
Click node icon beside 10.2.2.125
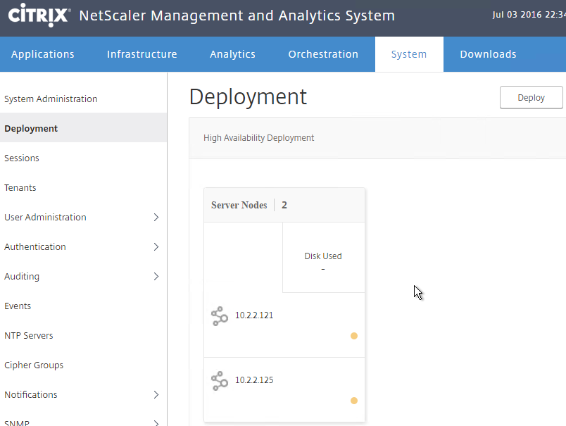point(220,381)
